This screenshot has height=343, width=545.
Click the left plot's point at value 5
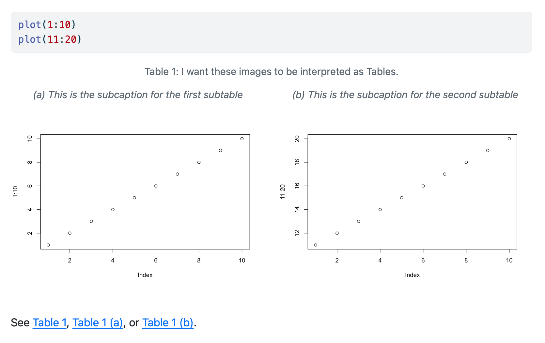click(x=134, y=198)
